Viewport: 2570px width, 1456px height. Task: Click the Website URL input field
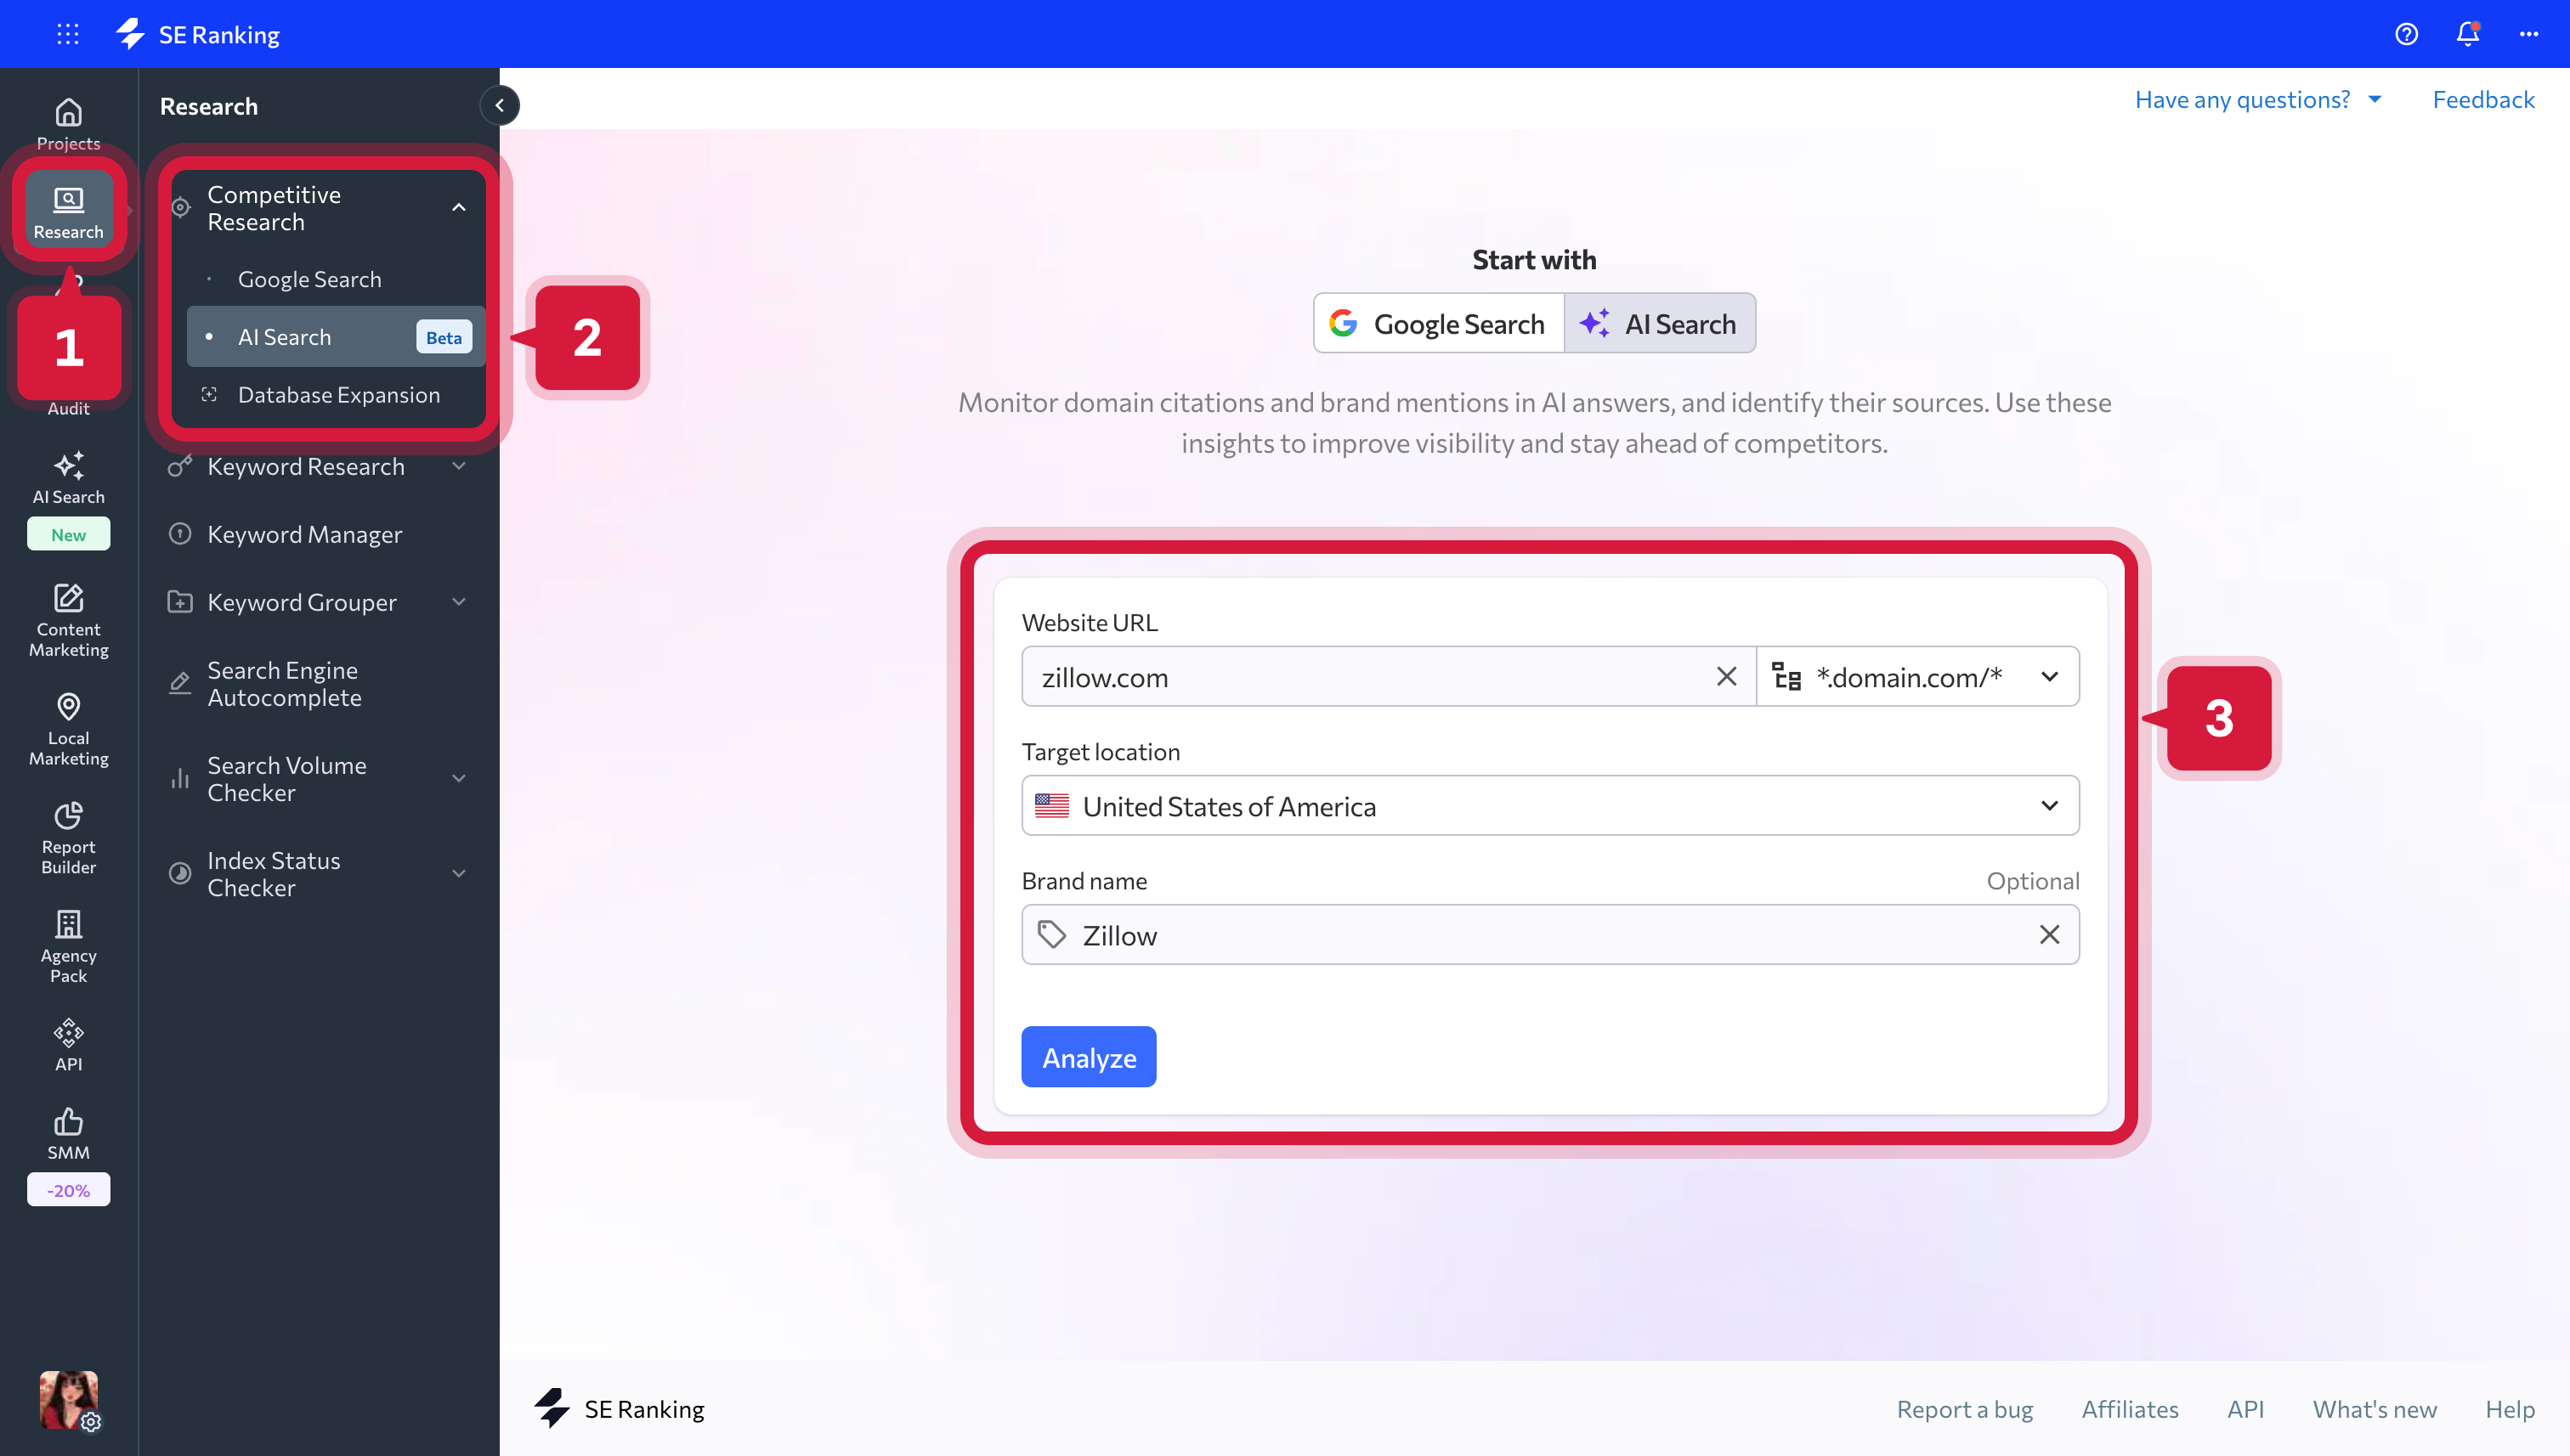pyautogui.click(x=1389, y=677)
